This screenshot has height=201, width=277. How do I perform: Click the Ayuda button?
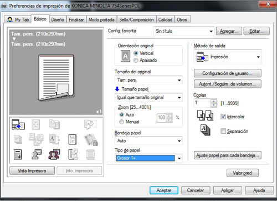259,190
